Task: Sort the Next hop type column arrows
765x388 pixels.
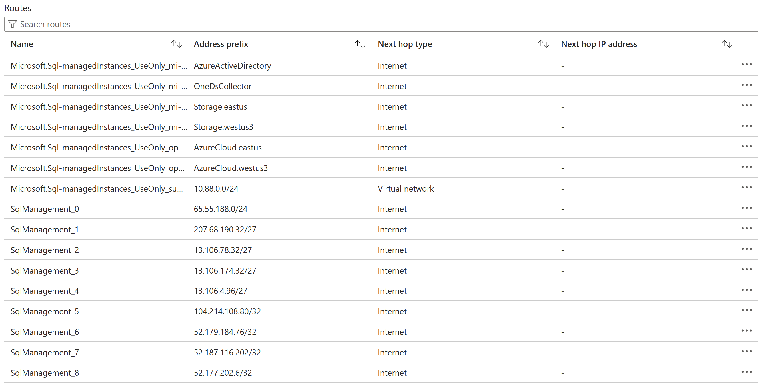Action: click(543, 44)
